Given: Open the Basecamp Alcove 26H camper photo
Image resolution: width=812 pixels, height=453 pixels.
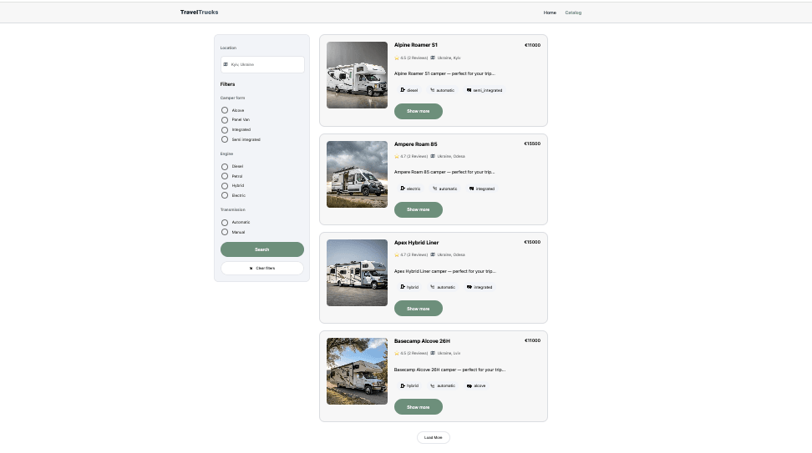Looking at the screenshot, I should point(357,371).
